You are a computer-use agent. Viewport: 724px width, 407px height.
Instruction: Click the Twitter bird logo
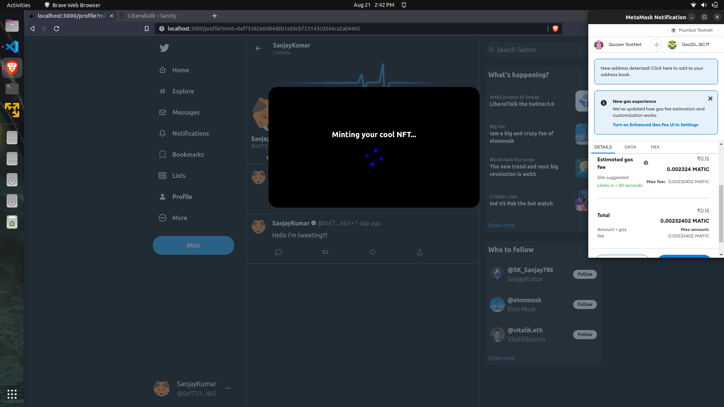click(x=164, y=48)
